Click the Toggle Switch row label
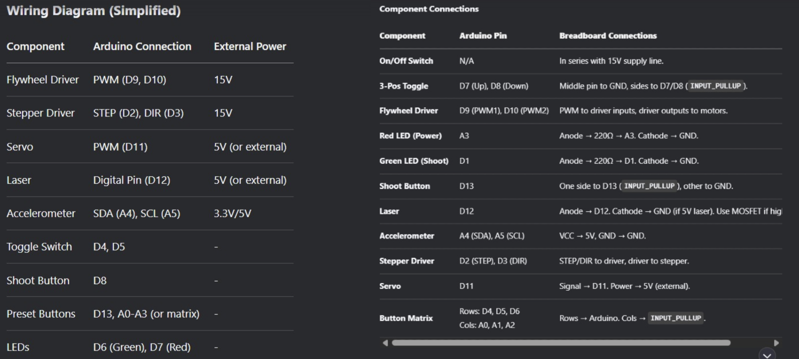 (x=39, y=247)
